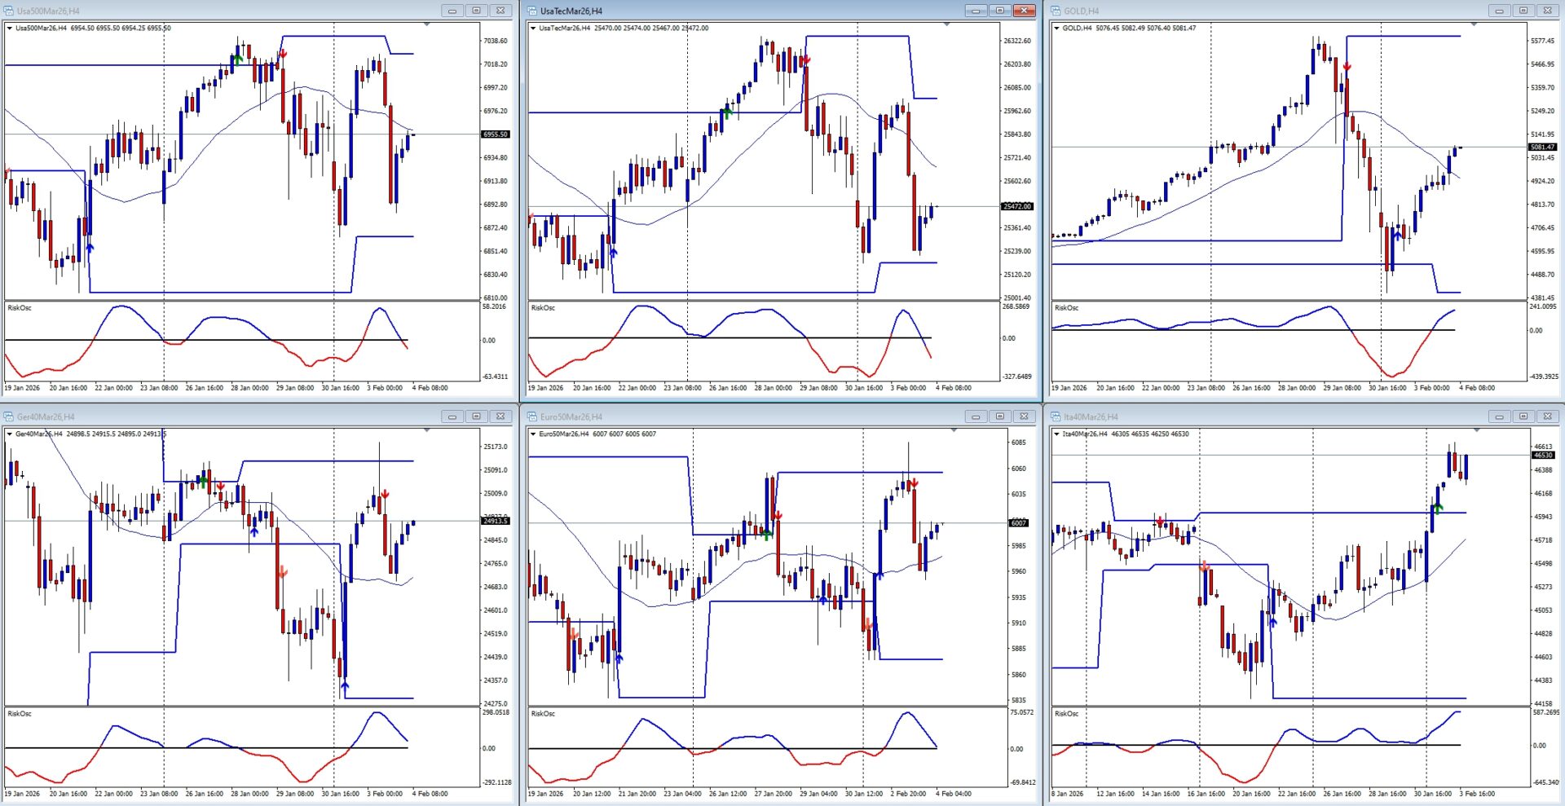The width and height of the screenshot is (1565, 806).
Task: Open the GOLD chart window system icon
Action: pos(1056,11)
